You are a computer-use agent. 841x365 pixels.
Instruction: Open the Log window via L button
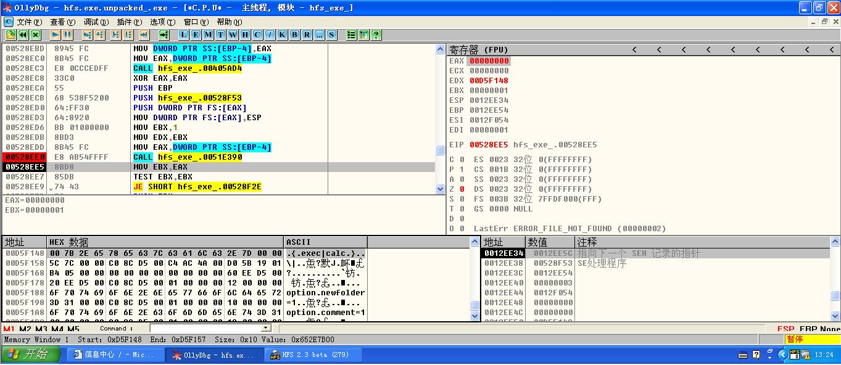click(183, 35)
